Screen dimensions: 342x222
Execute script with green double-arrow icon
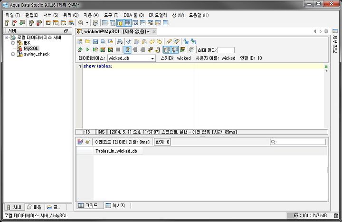click(80, 50)
